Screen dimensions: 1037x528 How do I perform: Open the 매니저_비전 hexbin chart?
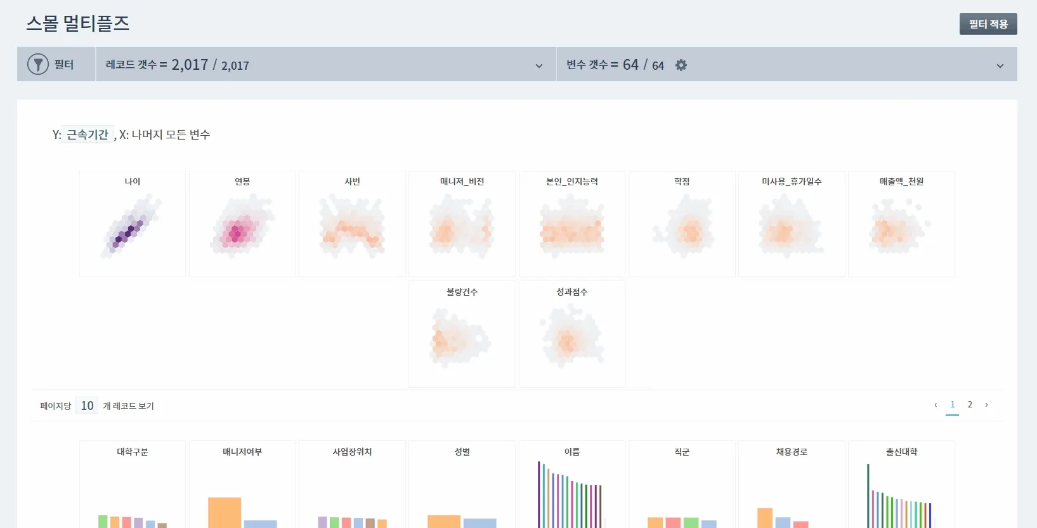pyautogui.click(x=462, y=224)
